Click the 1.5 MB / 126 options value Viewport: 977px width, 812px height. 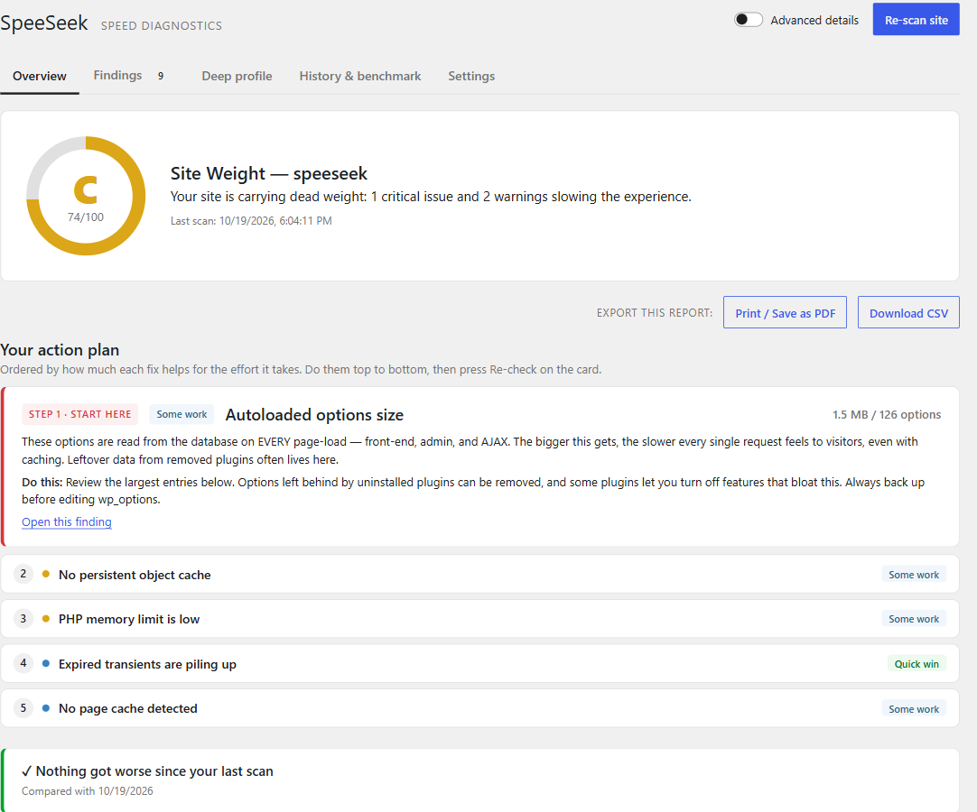887,415
